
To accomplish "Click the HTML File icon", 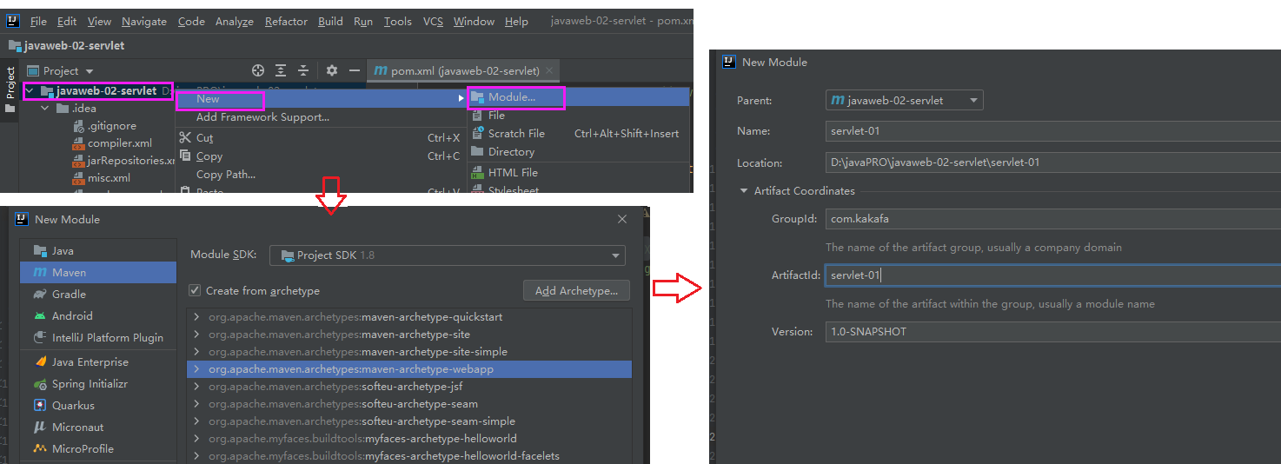I will 477,172.
